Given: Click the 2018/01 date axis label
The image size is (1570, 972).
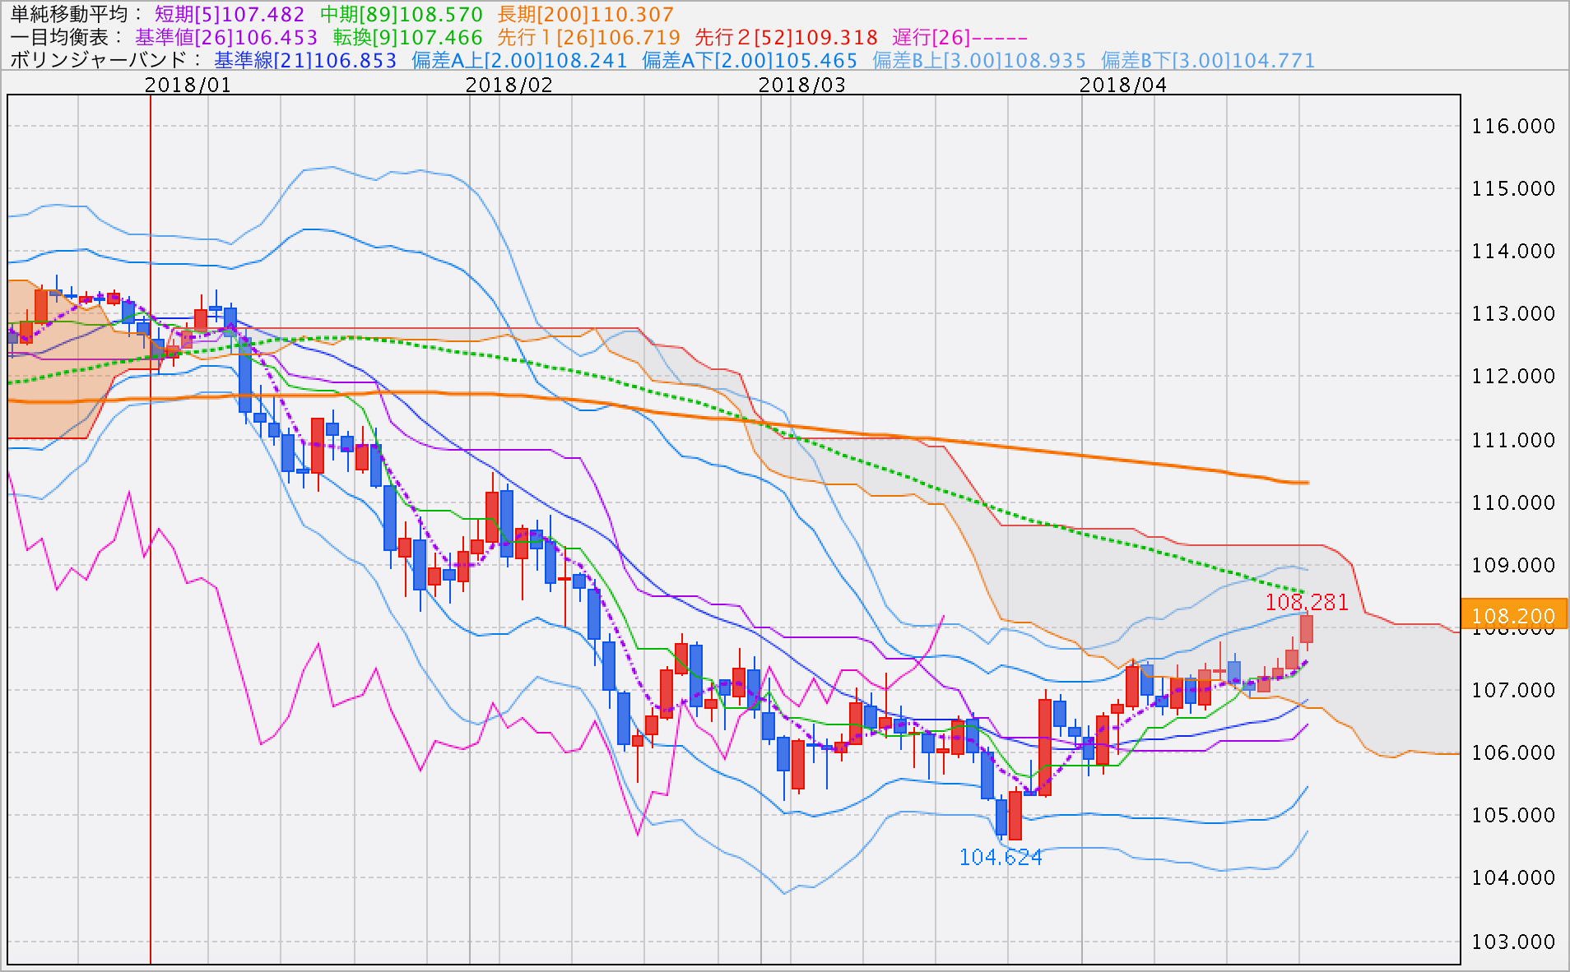Looking at the screenshot, I should 188,85.
